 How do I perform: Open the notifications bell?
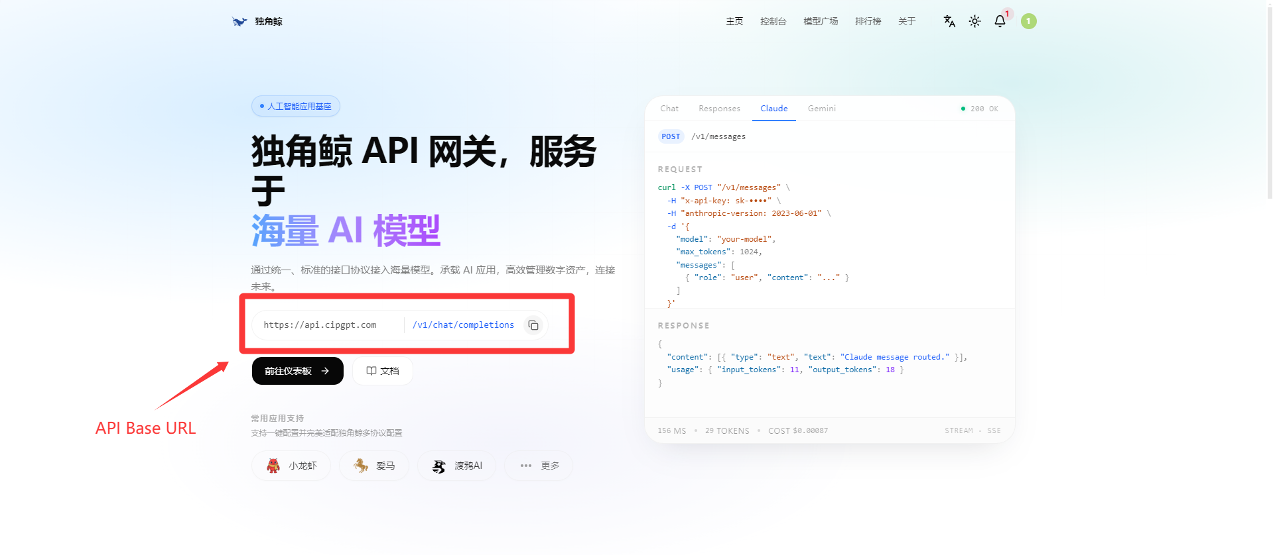tap(1000, 21)
